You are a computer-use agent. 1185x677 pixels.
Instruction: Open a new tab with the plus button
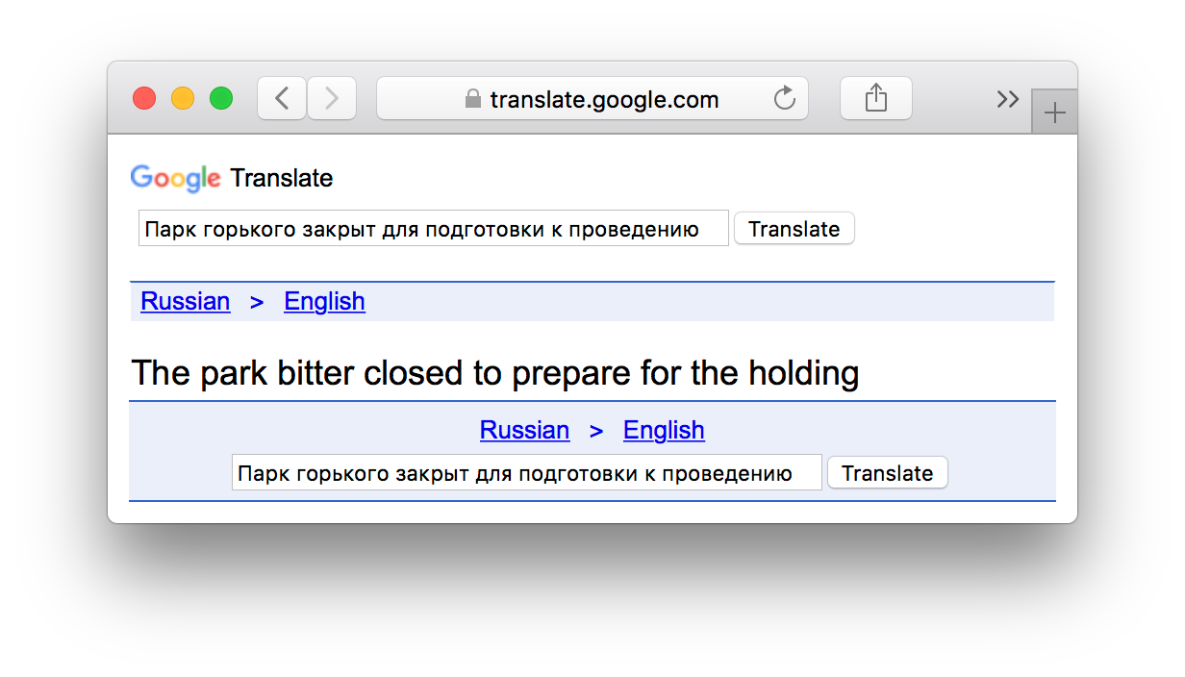(x=1054, y=113)
